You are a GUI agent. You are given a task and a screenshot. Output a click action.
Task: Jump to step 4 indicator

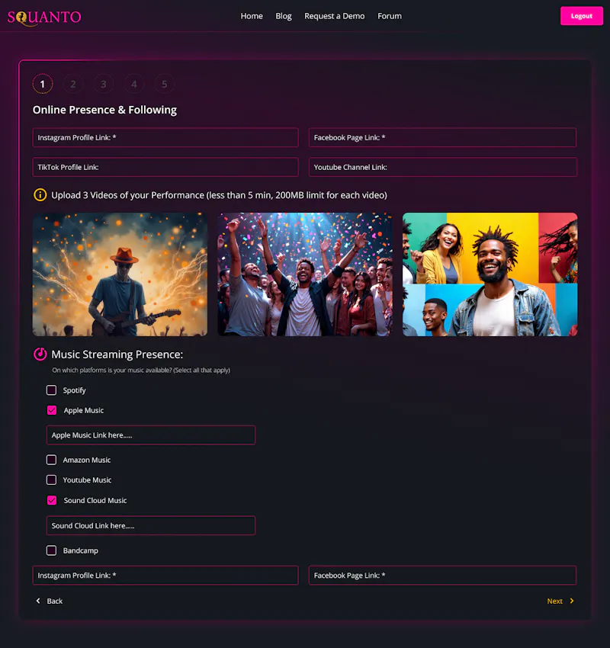coord(134,85)
